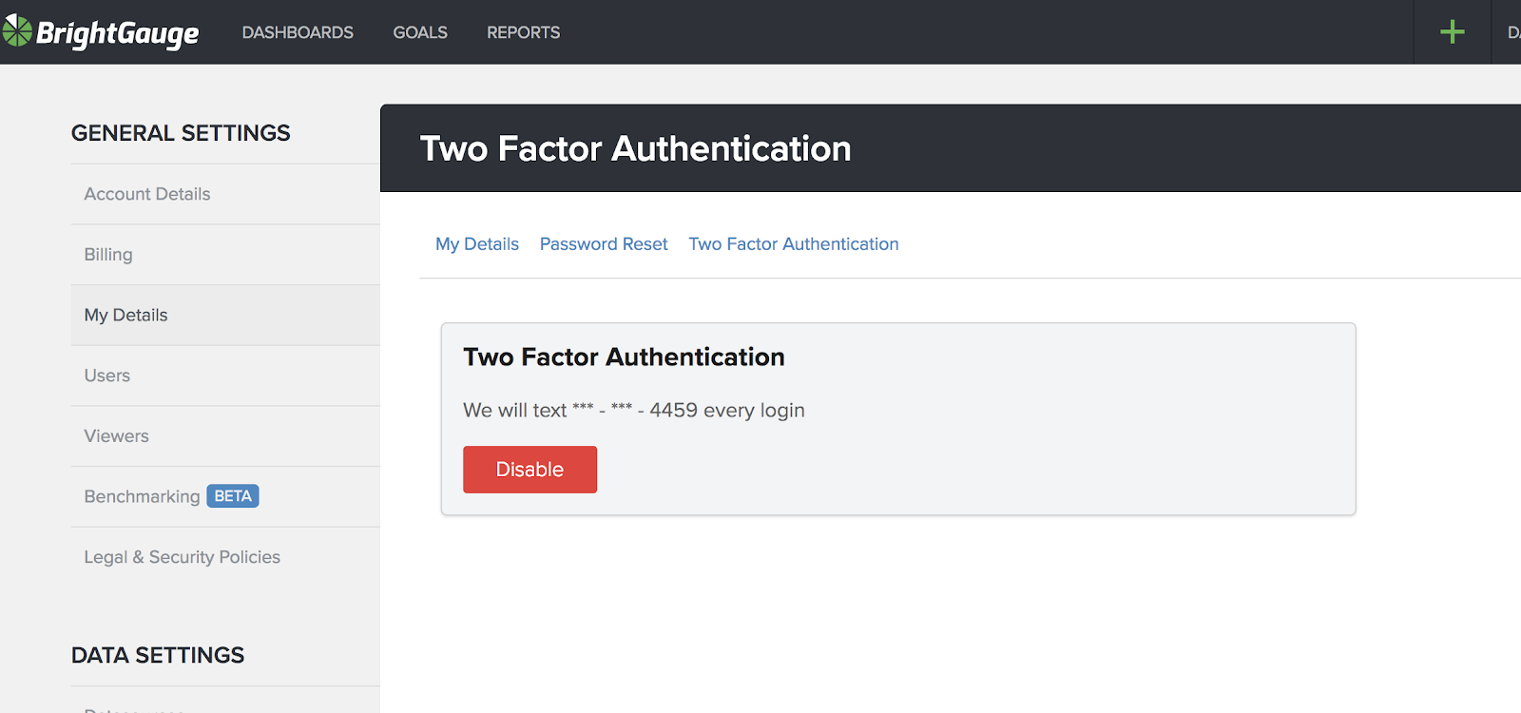Open the Dashboards menu
Viewport: 1521px width, 713px height.
click(x=298, y=32)
